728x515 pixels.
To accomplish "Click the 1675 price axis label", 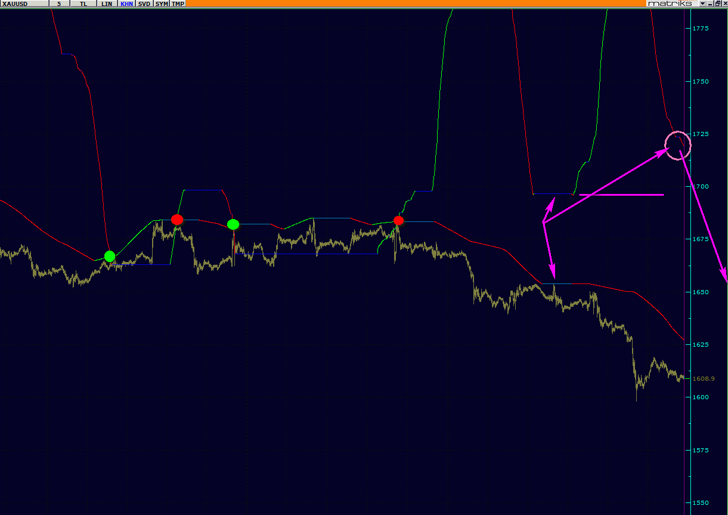I will click(701, 239).
